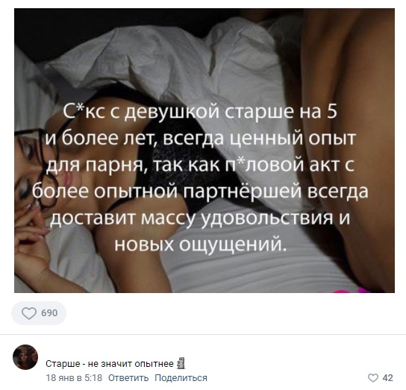Open the commenter's round avatar

coord(25,357)
